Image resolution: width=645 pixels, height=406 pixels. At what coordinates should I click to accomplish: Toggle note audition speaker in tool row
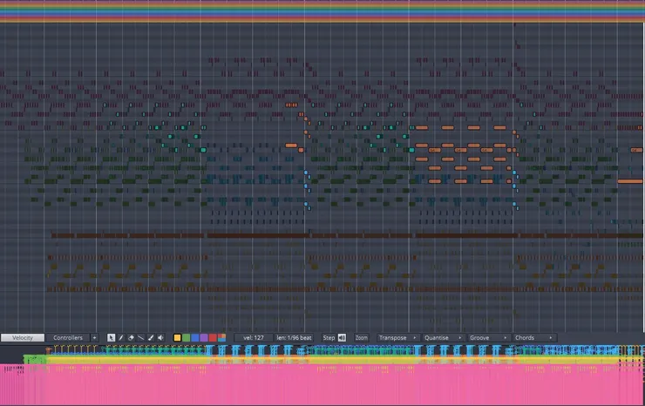point(160,338)
